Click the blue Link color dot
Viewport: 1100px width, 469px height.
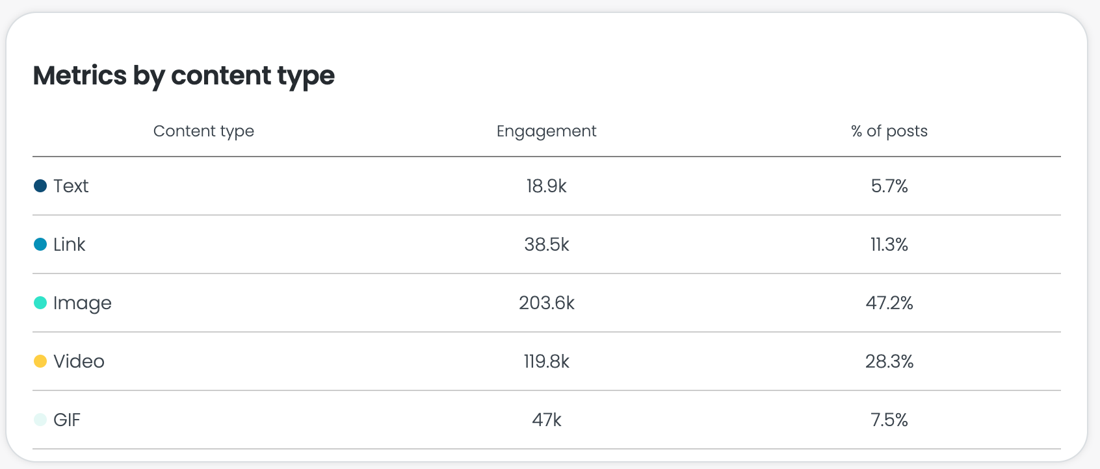point(40,244)
